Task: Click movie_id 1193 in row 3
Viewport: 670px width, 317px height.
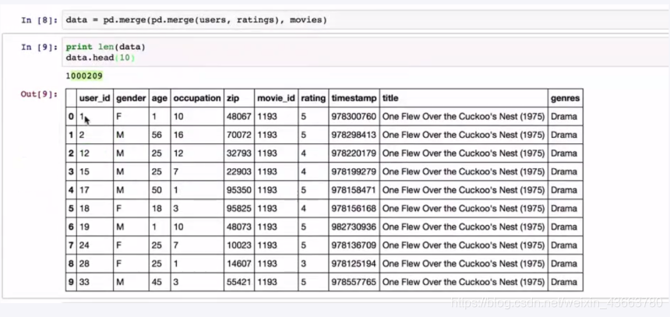Action: [267, 172]
